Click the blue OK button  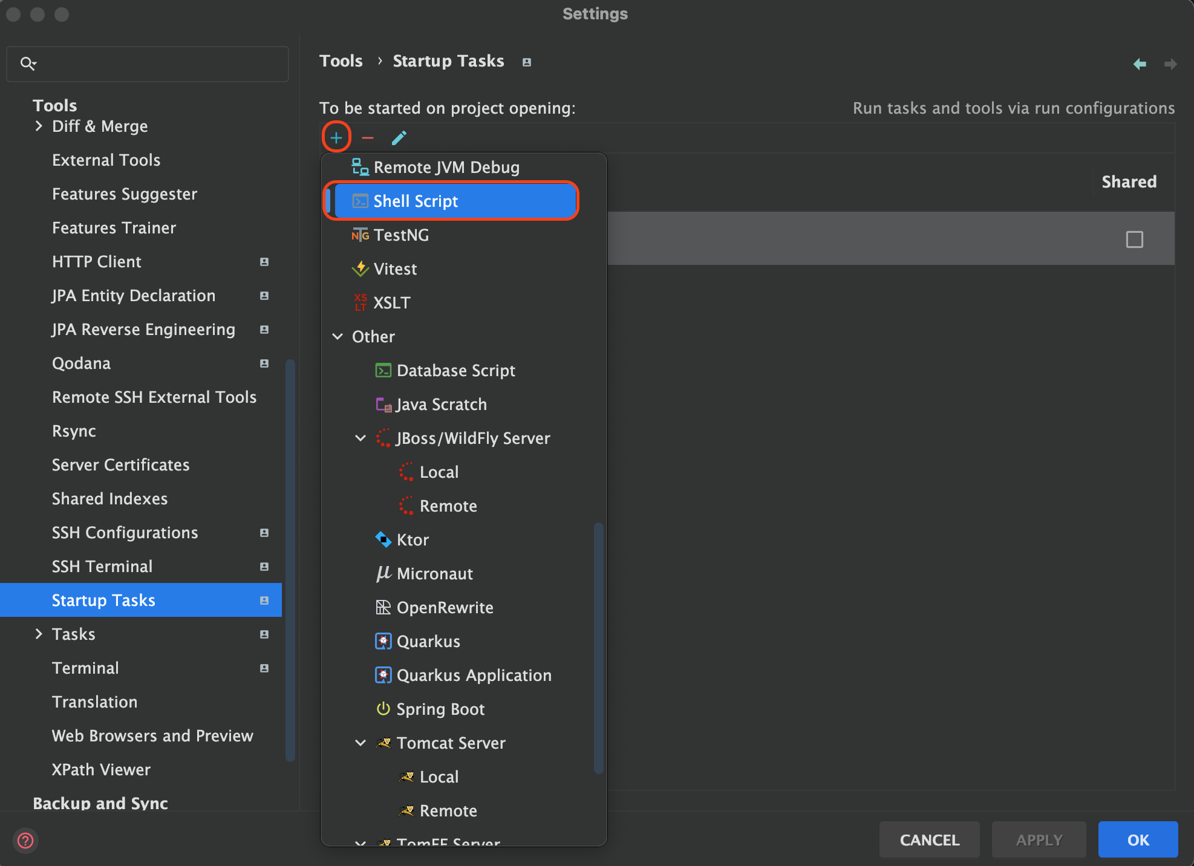pos(1137,839)
